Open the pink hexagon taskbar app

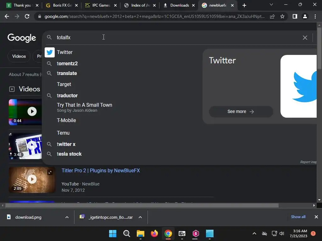click(196, 233)
